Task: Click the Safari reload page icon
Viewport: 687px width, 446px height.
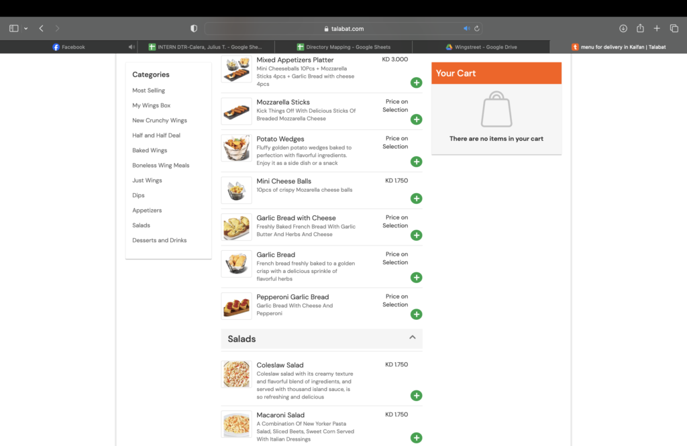Action: point(477,29)
